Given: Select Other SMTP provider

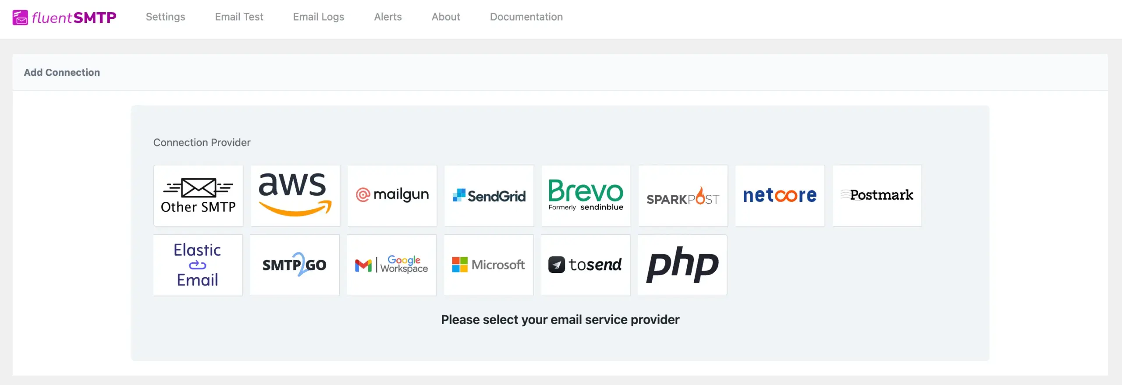Looking at the screenshot, I should 198,195.
